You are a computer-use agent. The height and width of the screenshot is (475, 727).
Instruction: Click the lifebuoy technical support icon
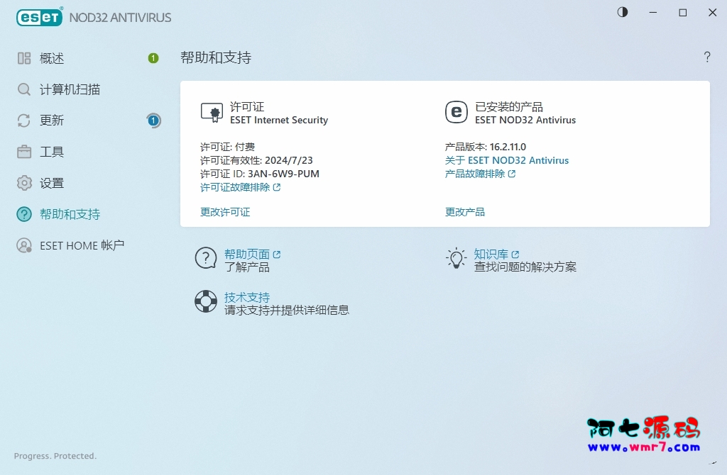point(206,301)
